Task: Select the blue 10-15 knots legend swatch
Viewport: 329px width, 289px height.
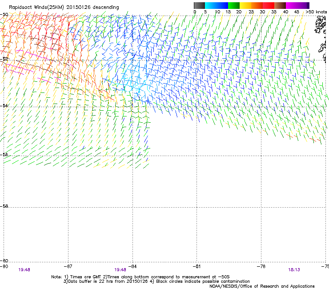Action: (x=222, y=5)
